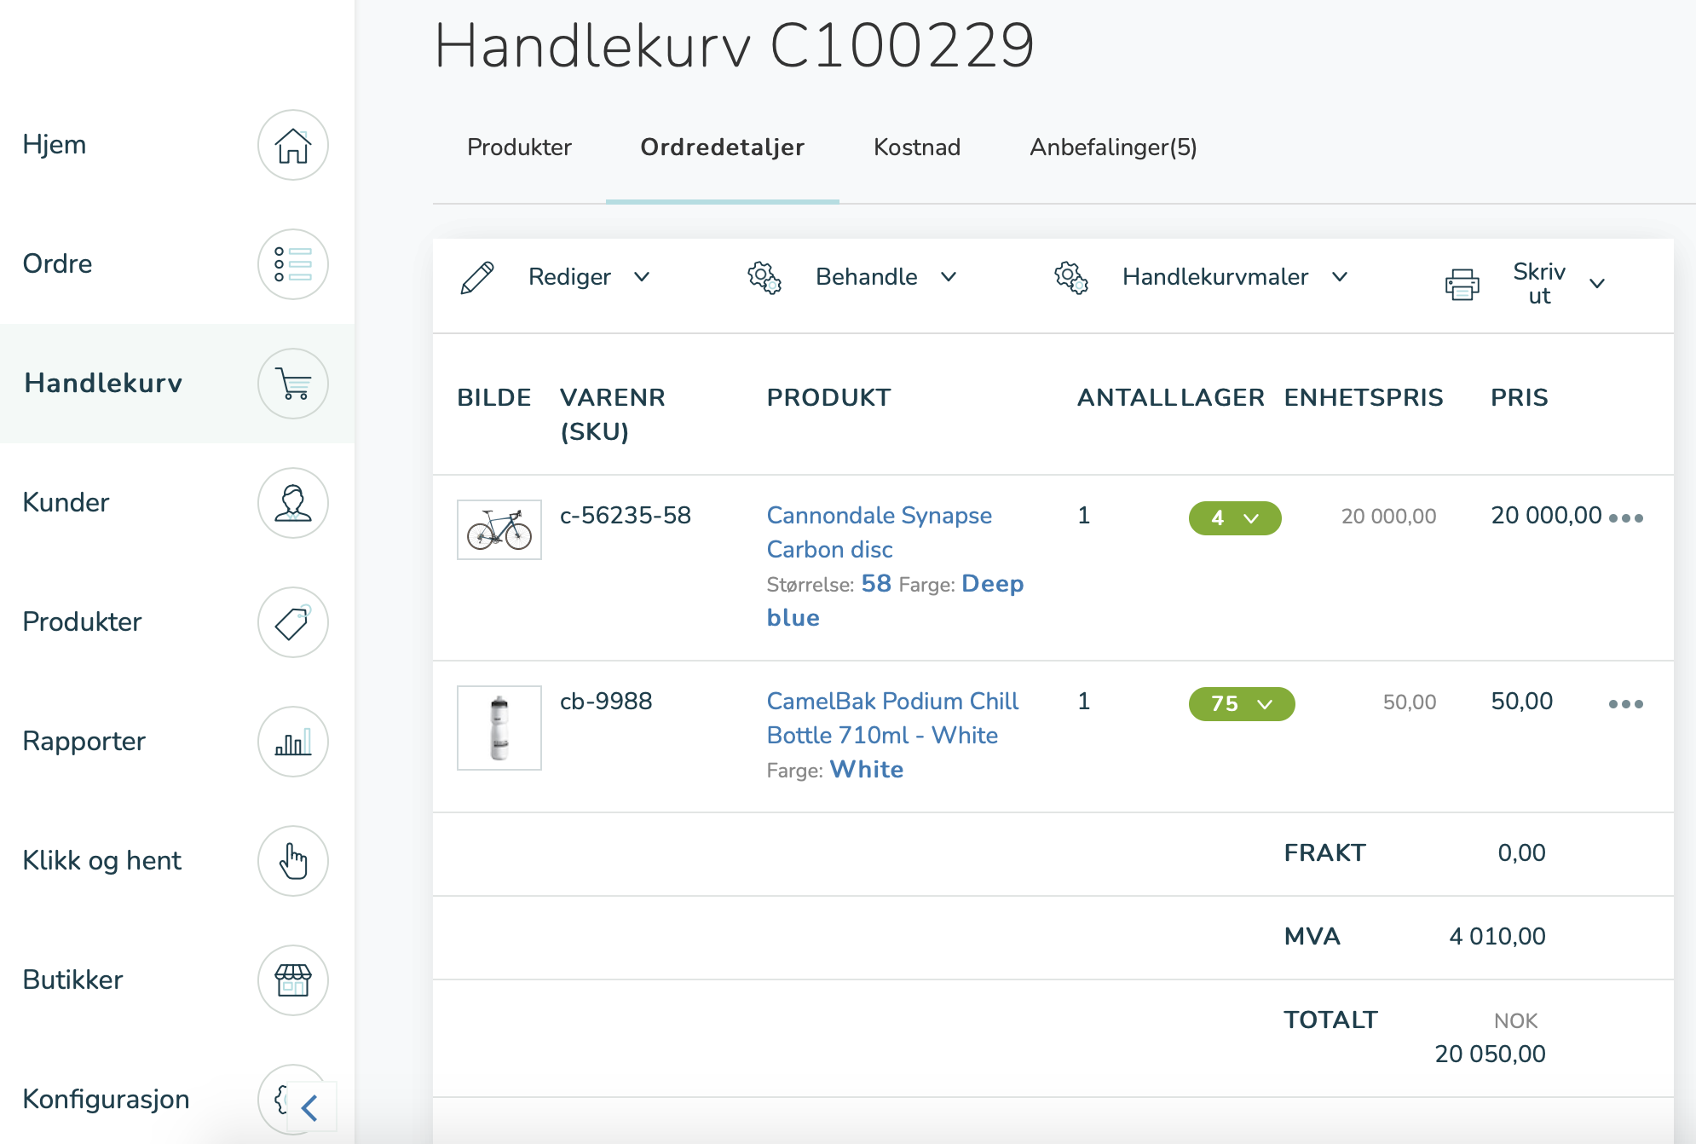Expand the Rediger dropdown
Screen dimensions: 1696x1144
tap(642, 277)
